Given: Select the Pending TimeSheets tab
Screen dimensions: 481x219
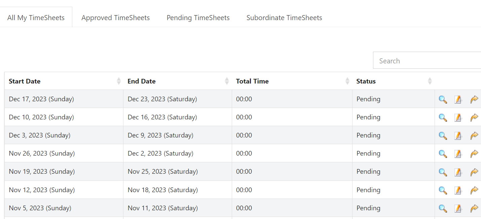Looking at the screenshot, I should 198,17.
